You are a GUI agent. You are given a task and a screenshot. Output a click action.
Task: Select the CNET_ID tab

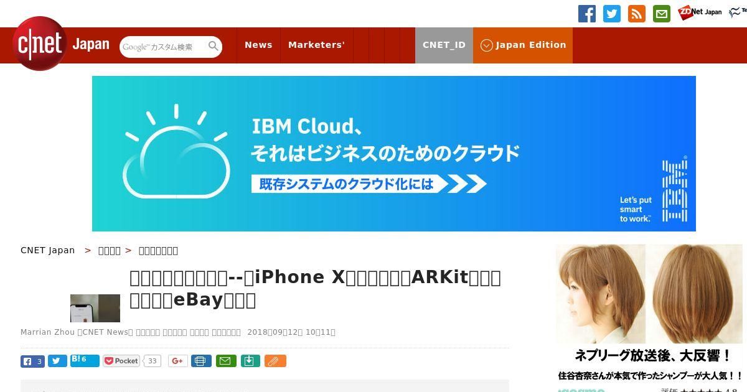pos(444,45)
